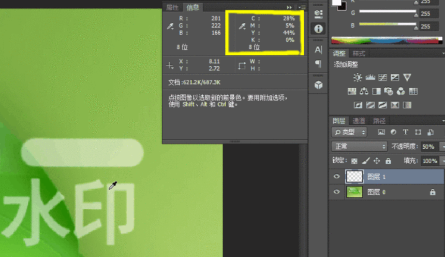Click the black background color swatch

[343, 7]
